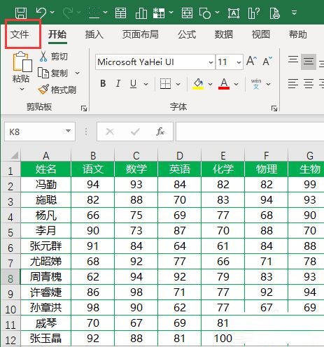Click the Borders grid icon
The image size is (324, 347).
pyautogui.click(x=165, y=83)
